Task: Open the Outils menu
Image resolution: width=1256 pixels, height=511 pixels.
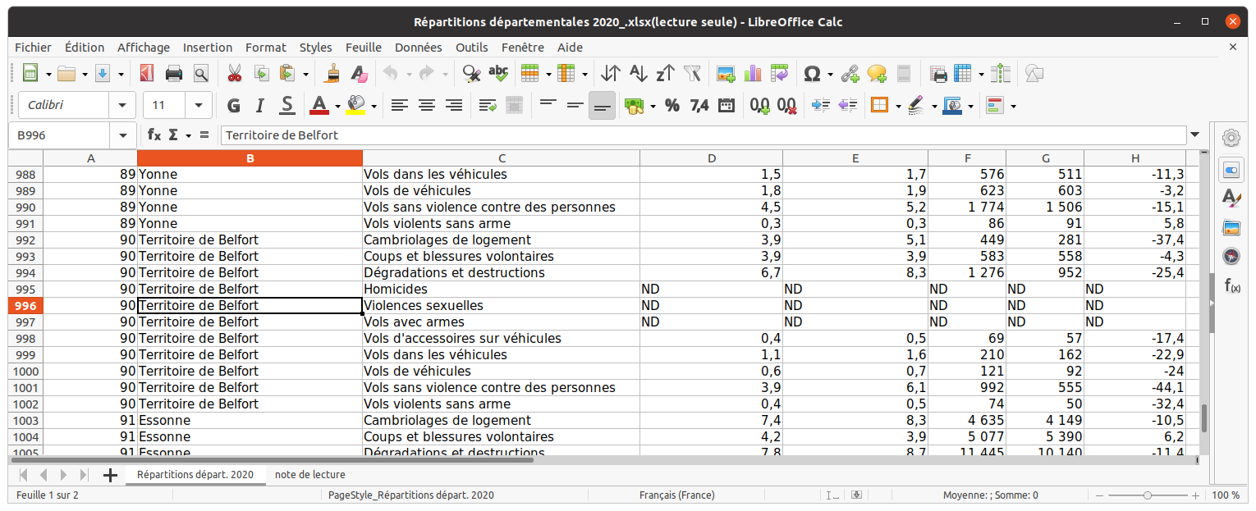Action: tap(472, 48)
